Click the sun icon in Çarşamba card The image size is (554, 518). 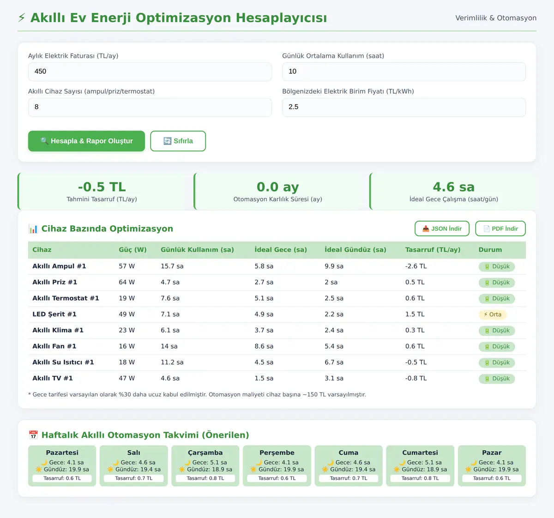(x=182, y=470)
